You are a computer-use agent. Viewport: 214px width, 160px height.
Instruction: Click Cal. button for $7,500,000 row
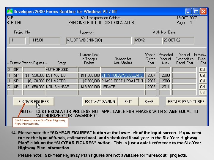point(203,81)
